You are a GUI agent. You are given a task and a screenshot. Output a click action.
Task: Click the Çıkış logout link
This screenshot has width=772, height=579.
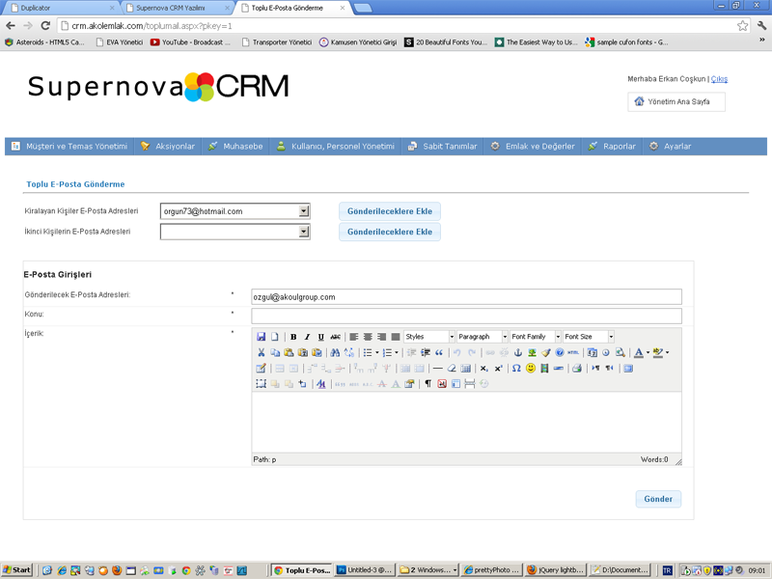(719, 79)
